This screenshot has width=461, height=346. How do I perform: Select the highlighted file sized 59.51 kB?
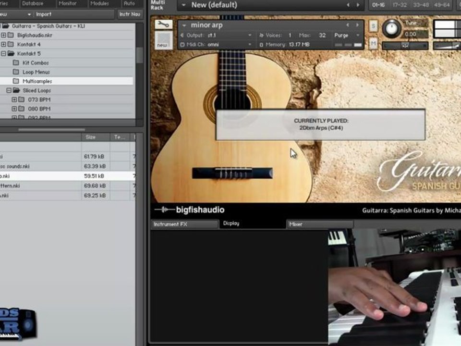click(x=68, y=176)
